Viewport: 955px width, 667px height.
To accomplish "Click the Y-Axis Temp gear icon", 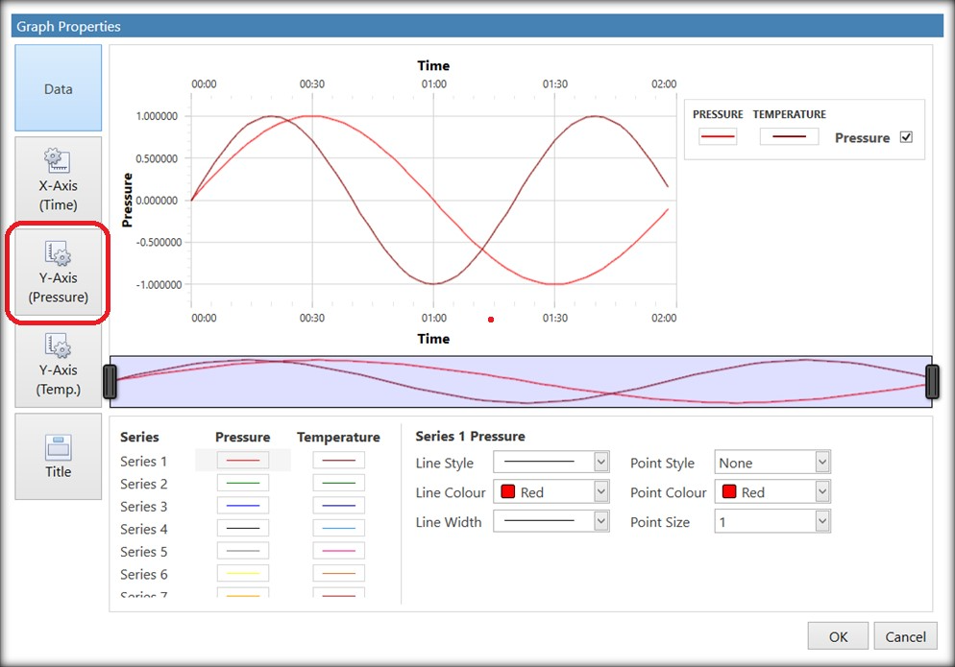I will coord(58,345).
